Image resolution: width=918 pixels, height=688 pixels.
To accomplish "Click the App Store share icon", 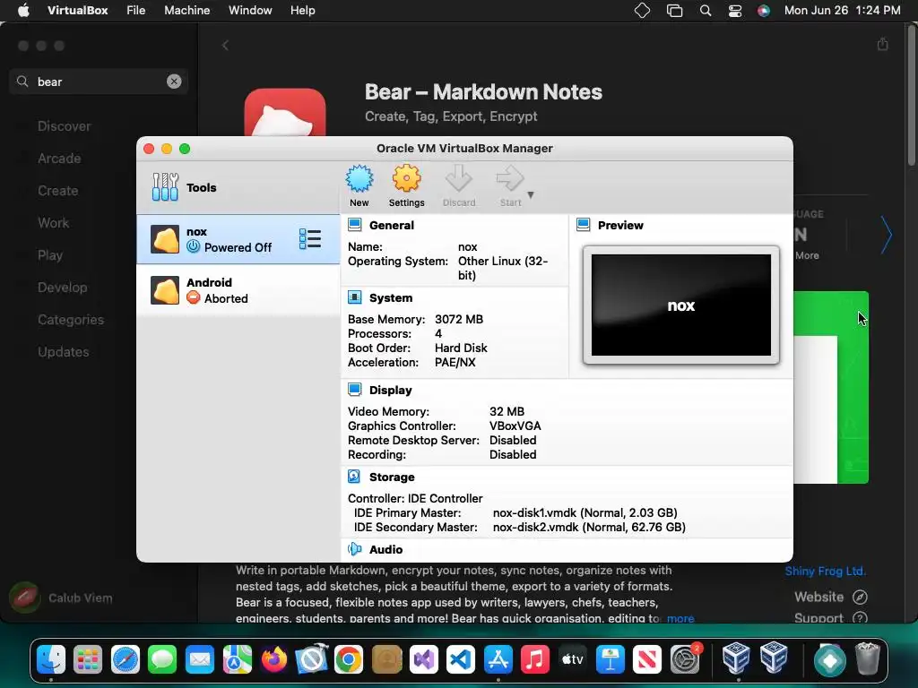I will (x=883, y=44).
